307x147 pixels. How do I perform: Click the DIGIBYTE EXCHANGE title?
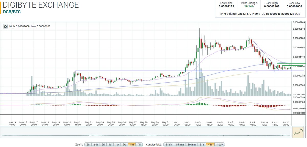(x=41, y=5)
